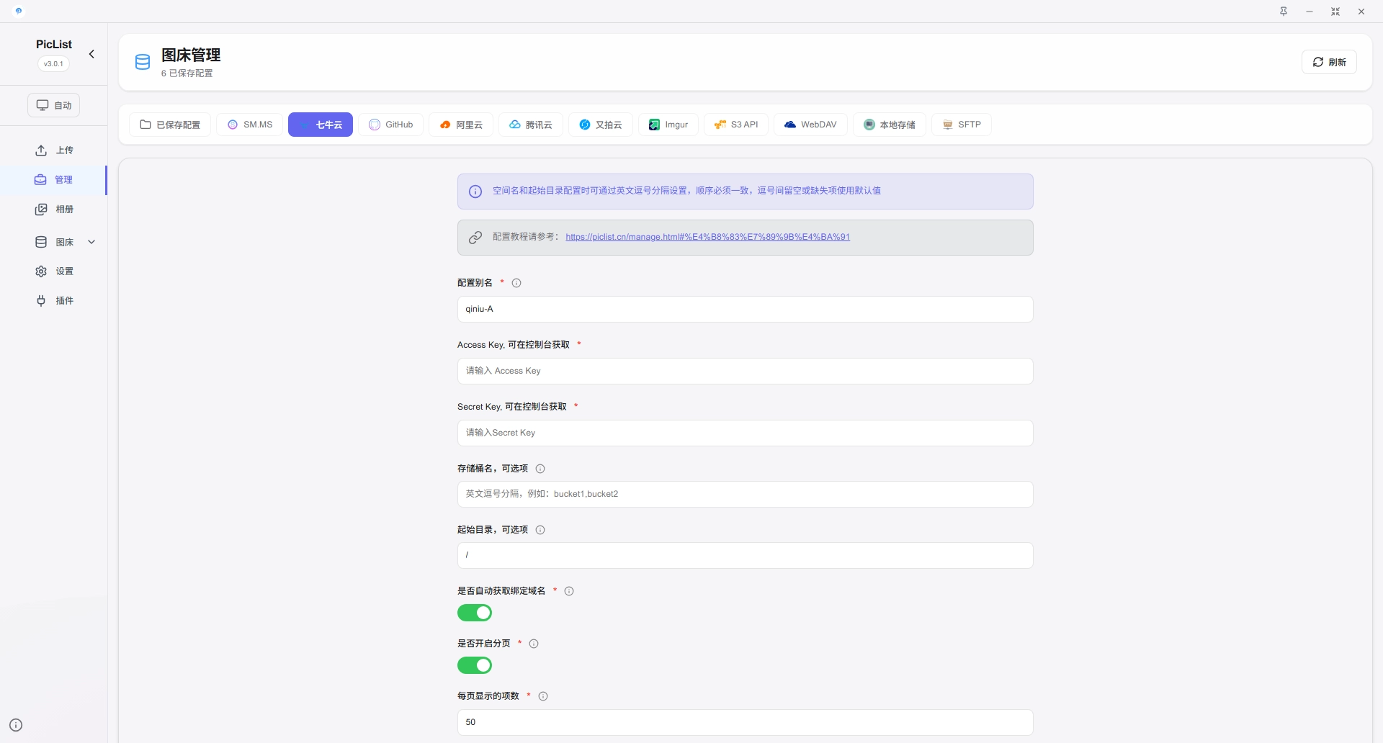Switch to SM.MS tab
Image resolution: width=1383 pixels, height=743 pixels.
coord(250,125)
